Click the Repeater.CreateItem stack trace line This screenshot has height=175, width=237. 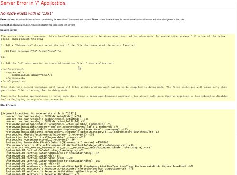point(100,166)
